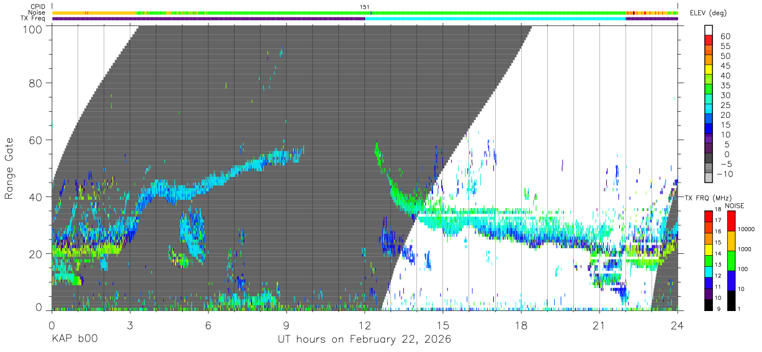Click the NOISE legend title
The width and height of the screenshot is (762, 352).
point(734,205)
